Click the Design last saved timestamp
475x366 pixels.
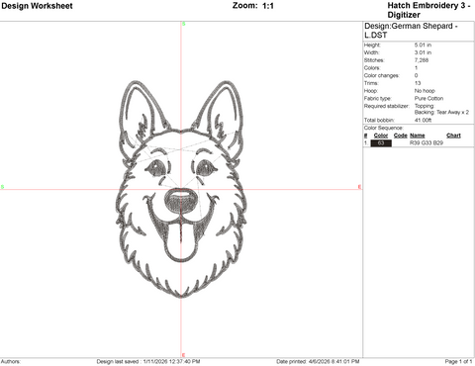click(148, 361)
